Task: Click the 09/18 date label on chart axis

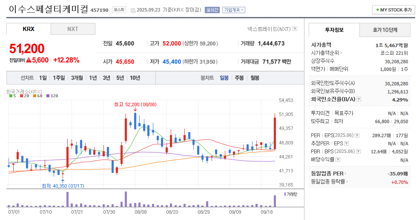Action: [267, 212]
